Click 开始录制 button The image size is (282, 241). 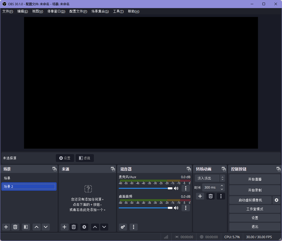pos(255,190)
